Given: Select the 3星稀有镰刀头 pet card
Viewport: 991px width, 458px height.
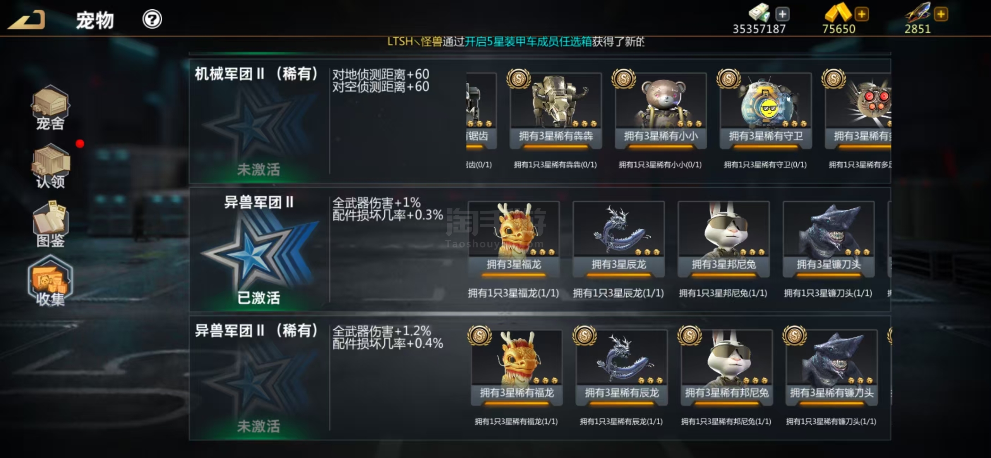Looking at the screenshot, I should tap(832, 367).
